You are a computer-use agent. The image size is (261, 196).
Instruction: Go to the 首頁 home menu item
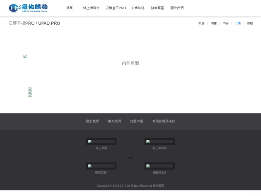coord(70,8)
